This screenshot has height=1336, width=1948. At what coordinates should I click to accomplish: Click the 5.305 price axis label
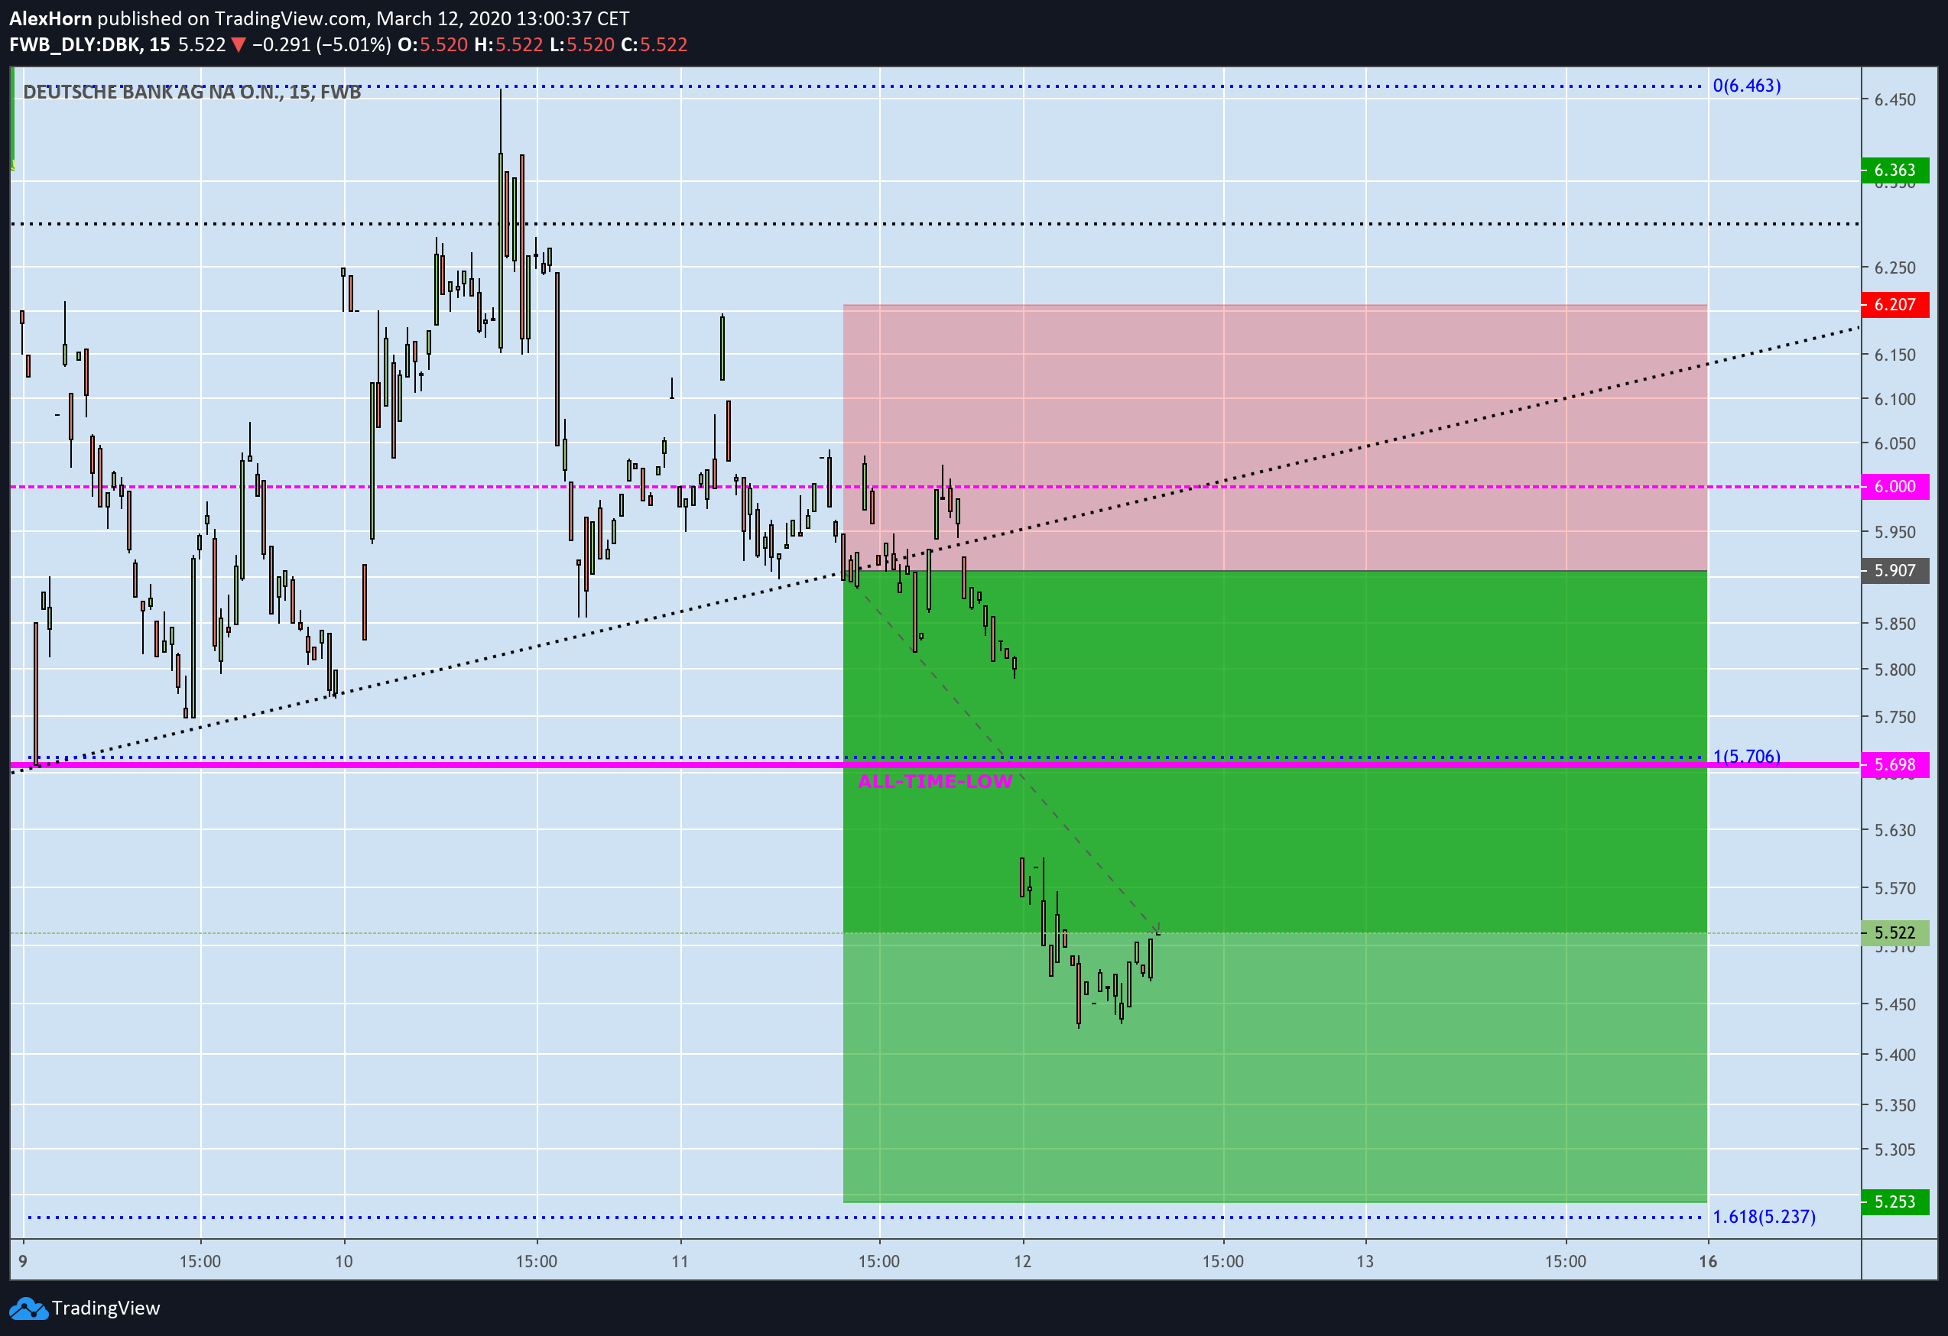1895,1149
